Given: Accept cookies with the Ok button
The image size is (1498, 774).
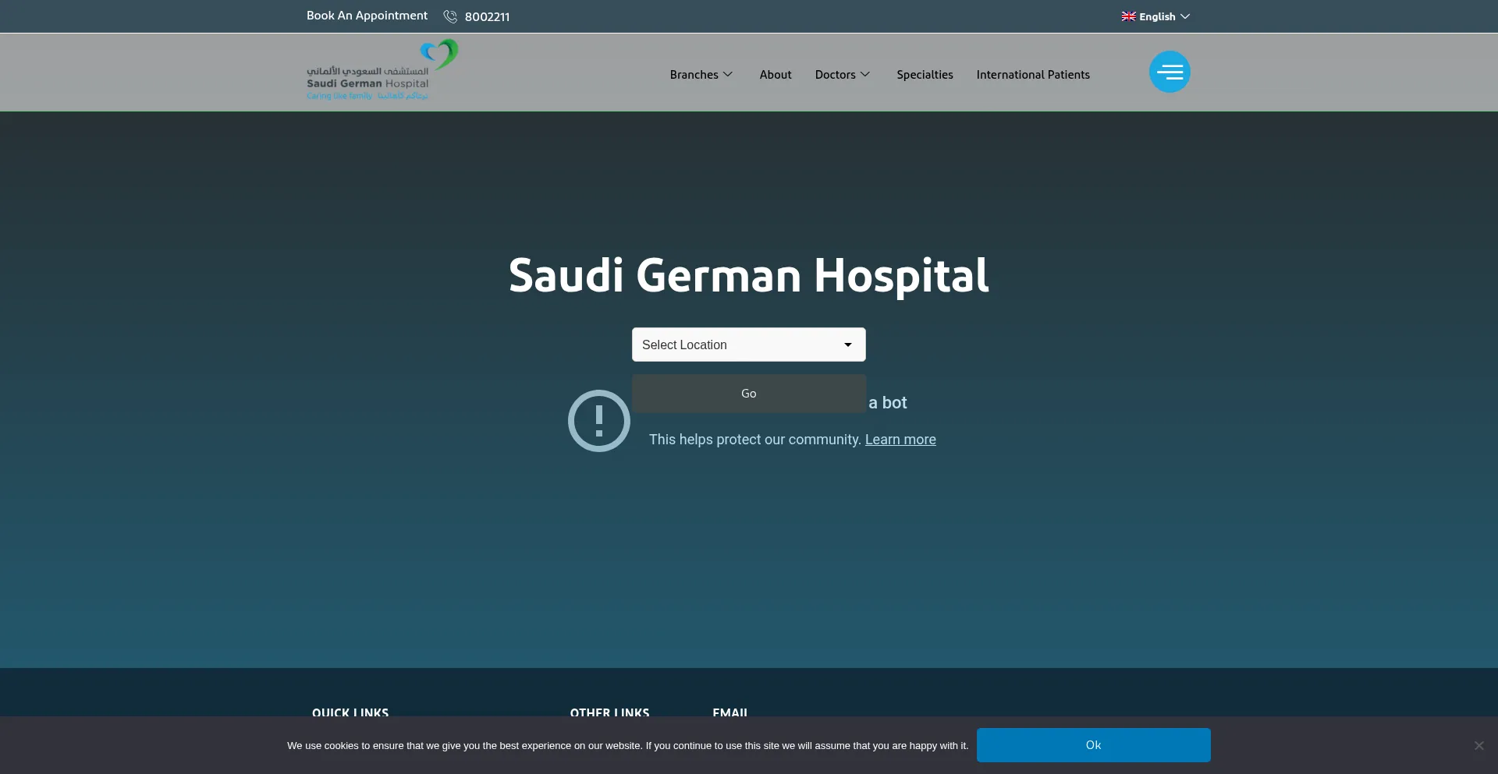Looking at the screenshot, I should point(1093,745).
